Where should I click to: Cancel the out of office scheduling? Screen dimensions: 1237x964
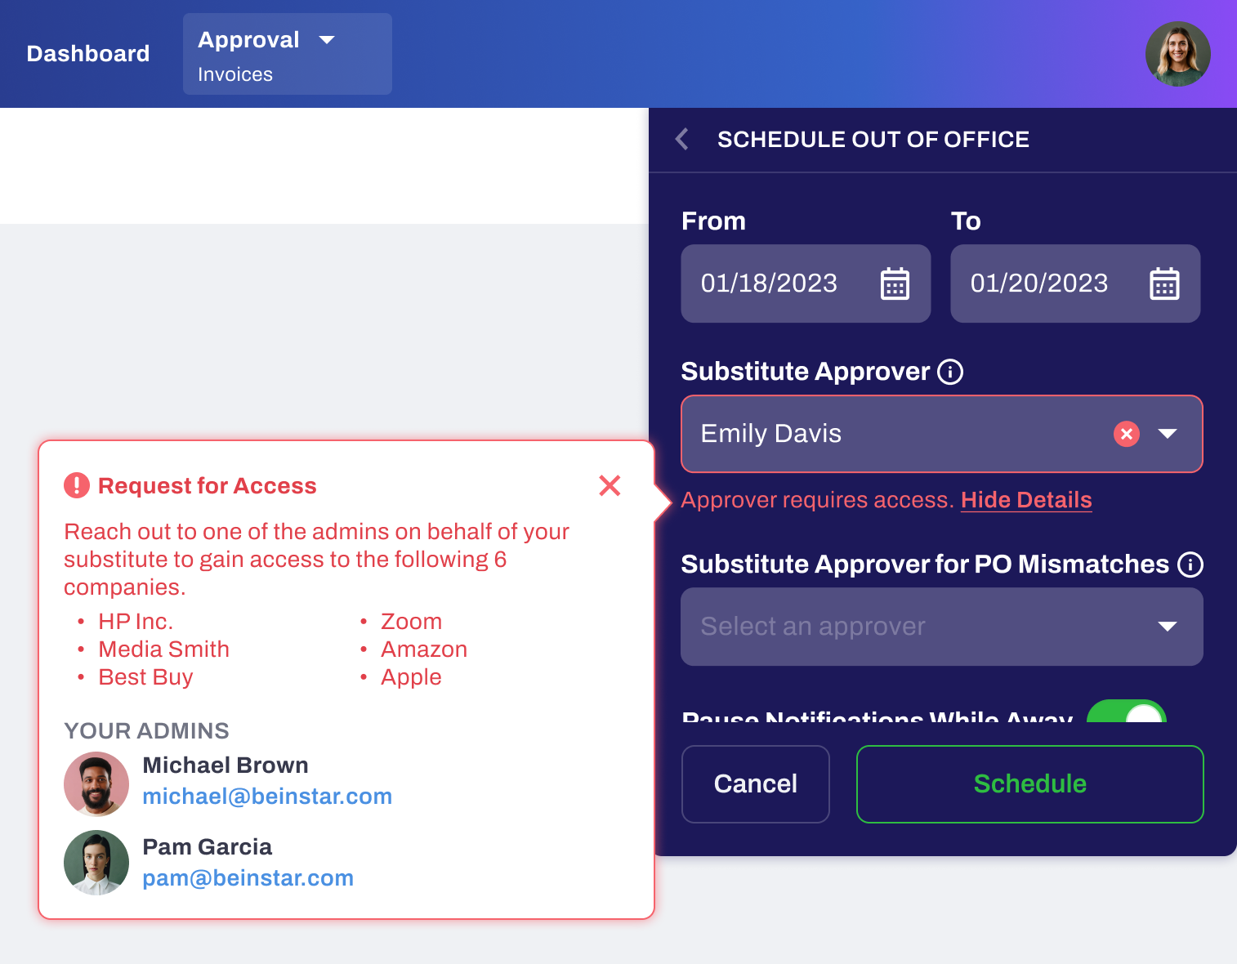[756, 784]
